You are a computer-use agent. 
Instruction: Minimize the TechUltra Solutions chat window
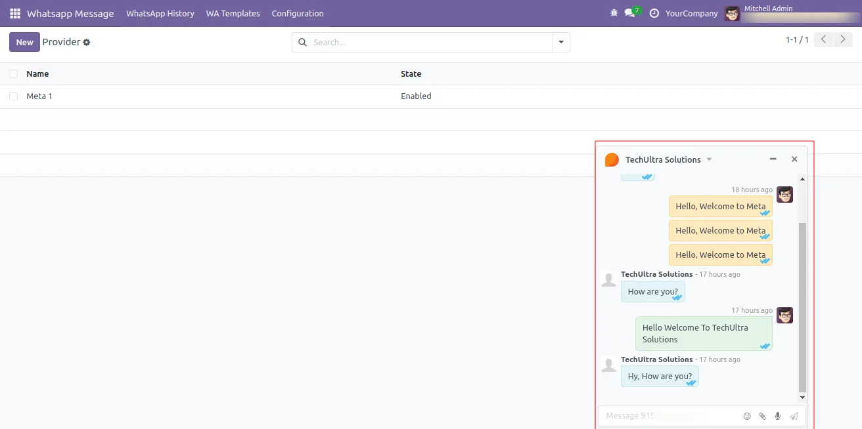[x=773, y=159]
